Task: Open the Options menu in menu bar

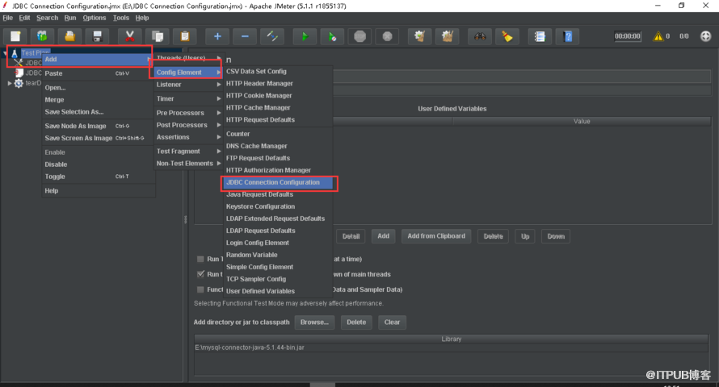Action: 95,18
